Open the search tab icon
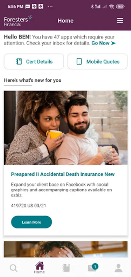This screenshot has height=277, width=131. (13, 268)
